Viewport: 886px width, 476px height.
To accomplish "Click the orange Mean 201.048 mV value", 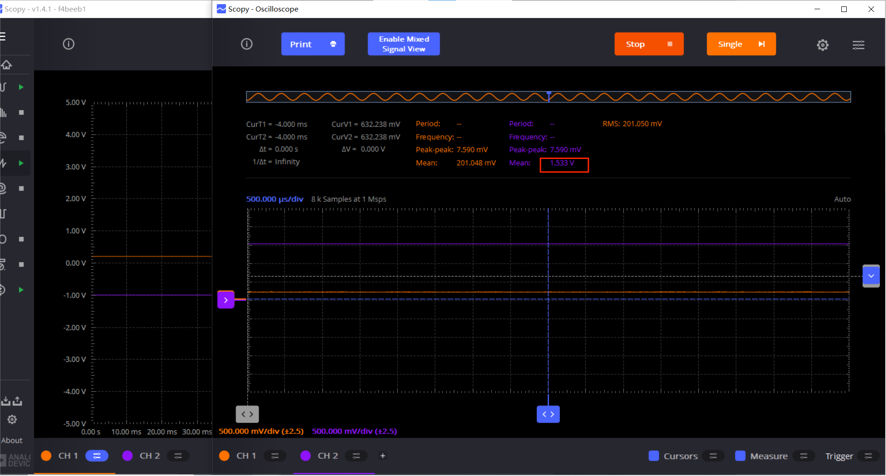I will 476,163.
